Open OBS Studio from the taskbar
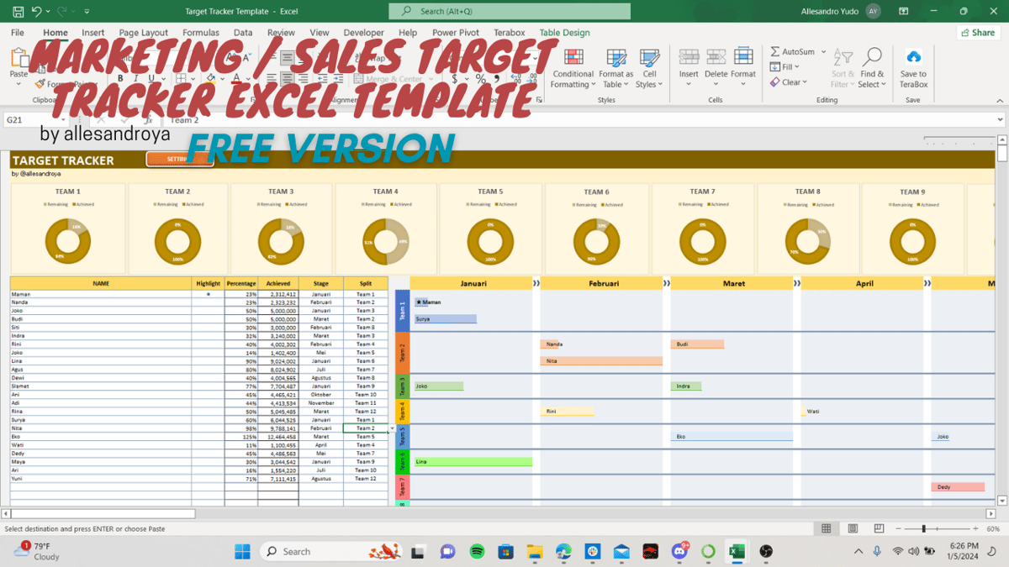The image size is (1009, 567). pyautogui.click(x=766, y=551)
